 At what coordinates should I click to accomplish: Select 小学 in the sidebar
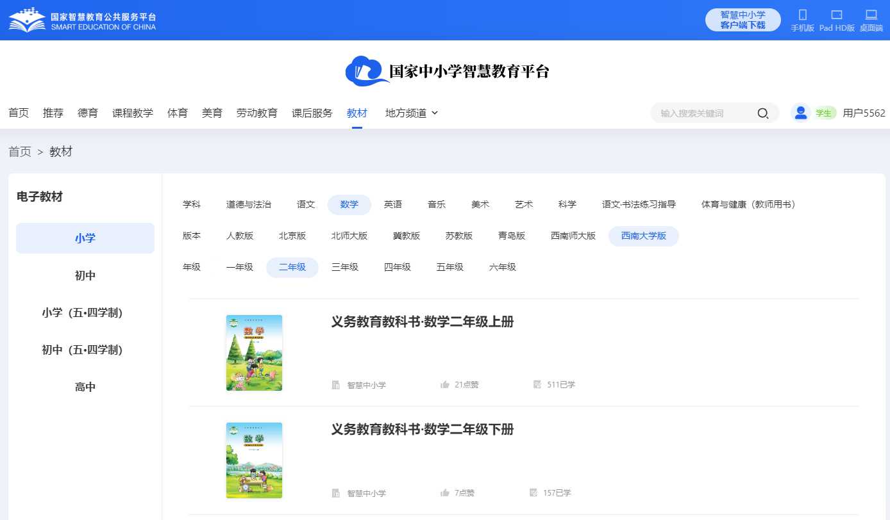85,238
